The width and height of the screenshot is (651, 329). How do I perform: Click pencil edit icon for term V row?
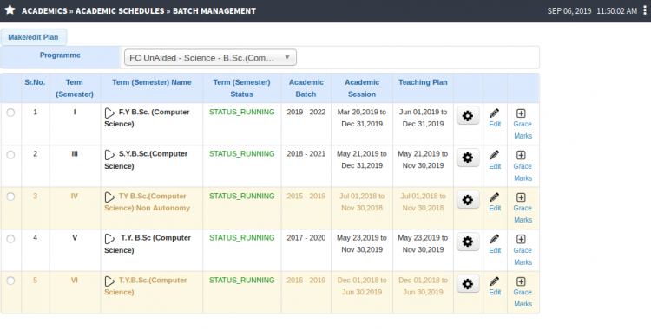(494, 239)
